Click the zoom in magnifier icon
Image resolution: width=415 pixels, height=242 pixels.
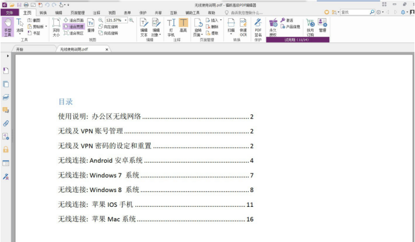click(131, 20)
